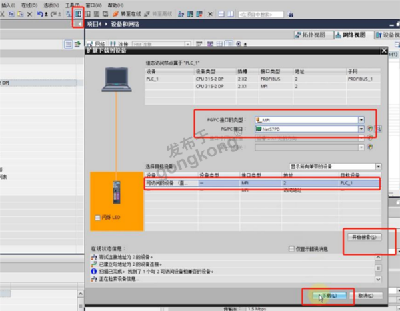Click the 网络 network toolbar button

pos(97,44)
